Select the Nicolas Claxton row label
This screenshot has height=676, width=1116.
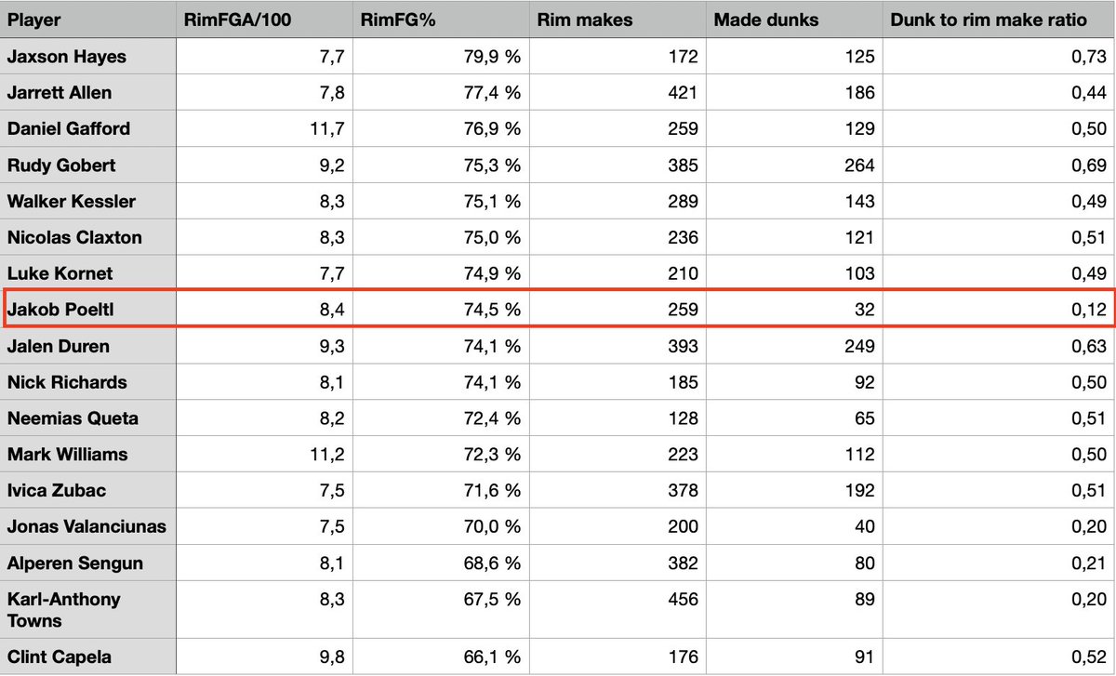coord(88,237)
